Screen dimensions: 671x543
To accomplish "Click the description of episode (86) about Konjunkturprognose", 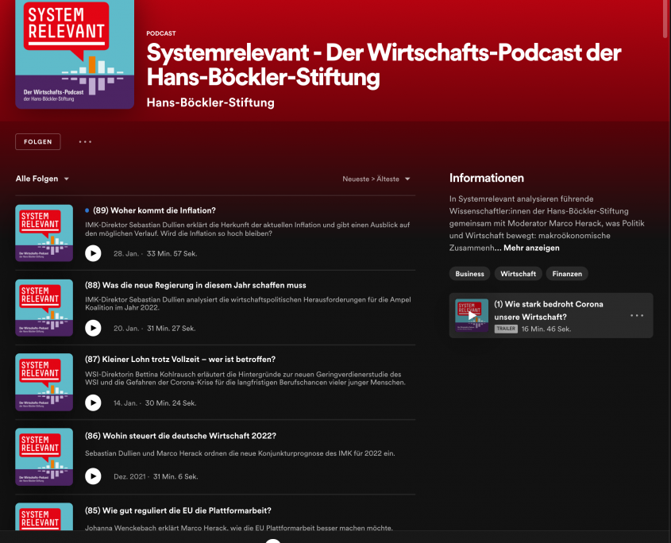I will 240,453.
